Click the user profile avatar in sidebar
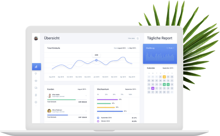220x136 pixels. [x=36, y=38]
